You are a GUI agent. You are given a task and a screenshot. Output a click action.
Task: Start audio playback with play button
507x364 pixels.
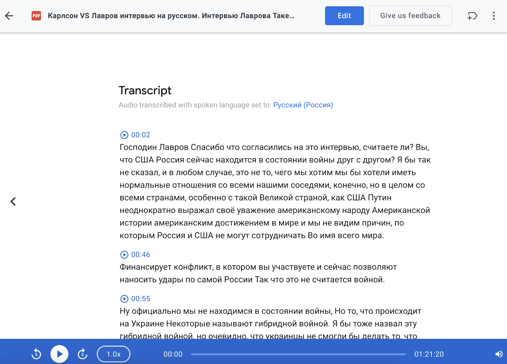[x=60, y=354]
